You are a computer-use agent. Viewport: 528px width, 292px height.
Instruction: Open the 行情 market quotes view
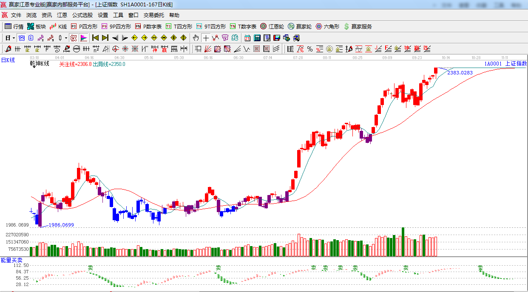14,26
